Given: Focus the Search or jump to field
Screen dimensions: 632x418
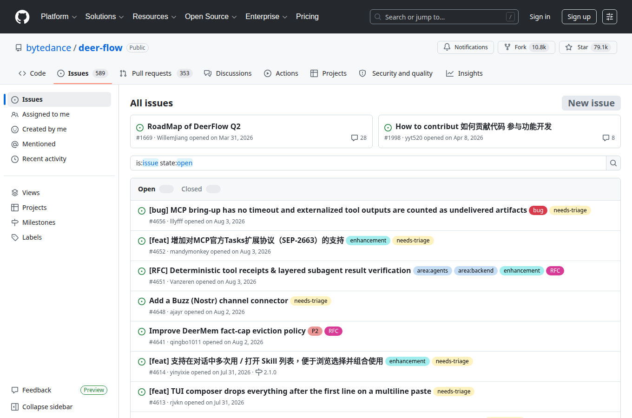Looking at the screenshot, I should (444, 17).
